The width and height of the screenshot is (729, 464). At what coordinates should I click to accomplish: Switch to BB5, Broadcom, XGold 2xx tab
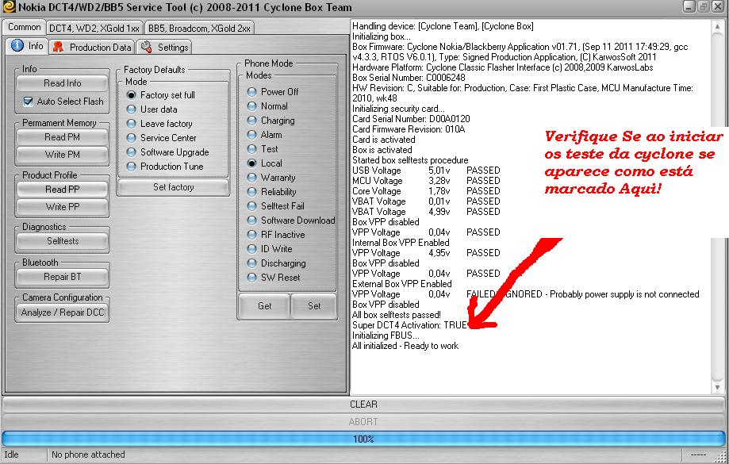click(198, 28)
